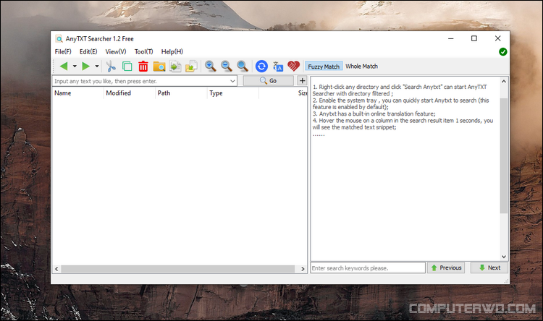Open the File(F) menu

coord(63,51)
